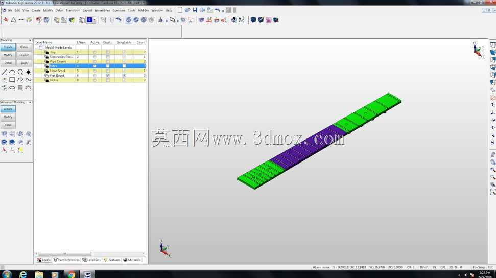496x278 pixels.
Task: Click the yellow highlighted icon in Advanced Modeling
Action: [20, 150]
